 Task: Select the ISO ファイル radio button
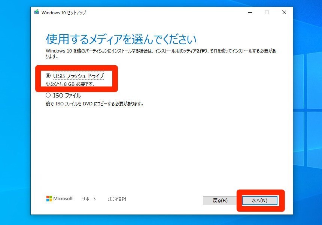click(x=48, y=95)
